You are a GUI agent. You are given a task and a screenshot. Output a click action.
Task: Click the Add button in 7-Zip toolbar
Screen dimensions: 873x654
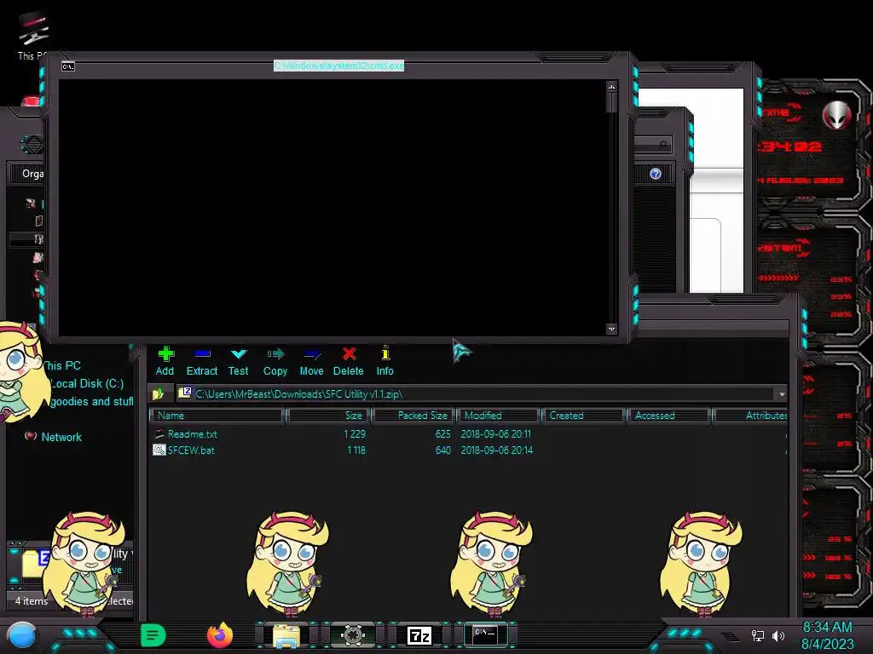[165, 361]
